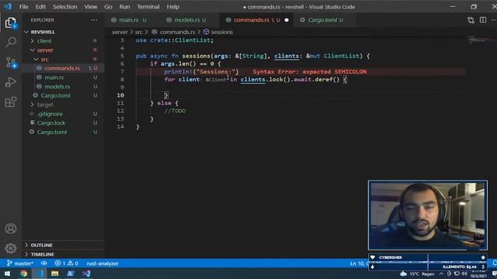The width and height of the screenshot is (497, 279).
Task: Open problems via errors and warnings counter
Action: [x=66, y=263]
